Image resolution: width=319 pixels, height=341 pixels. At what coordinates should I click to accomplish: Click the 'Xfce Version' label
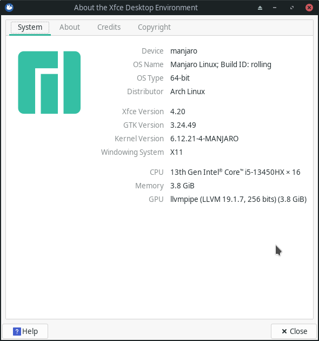pos(143,112)
